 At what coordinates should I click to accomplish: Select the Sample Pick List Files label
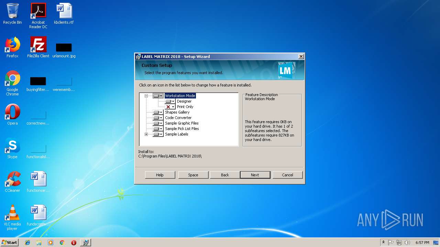(182, 129)
